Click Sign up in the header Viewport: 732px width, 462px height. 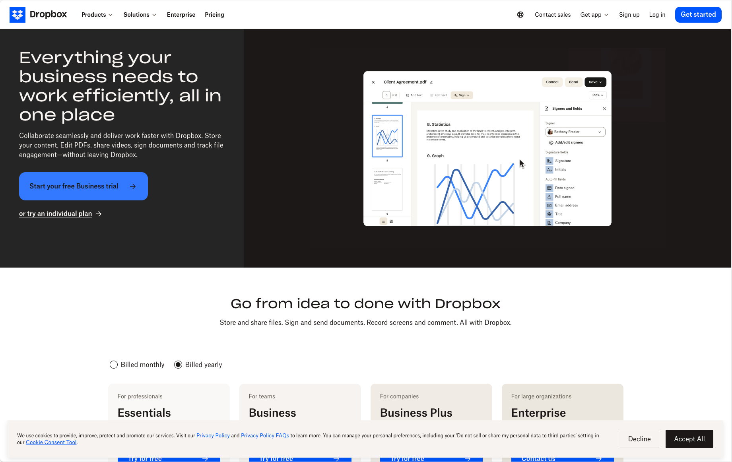point(629,15)
